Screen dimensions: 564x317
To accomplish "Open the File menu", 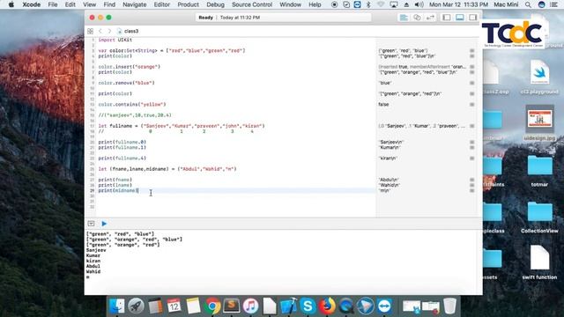I will click(x=53, y=4).
